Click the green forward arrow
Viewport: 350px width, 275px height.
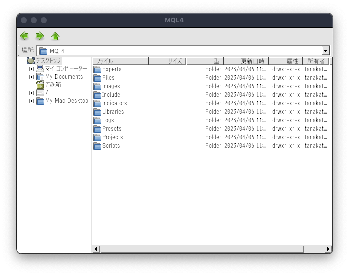pyautogui.click(x=40, y=36)
